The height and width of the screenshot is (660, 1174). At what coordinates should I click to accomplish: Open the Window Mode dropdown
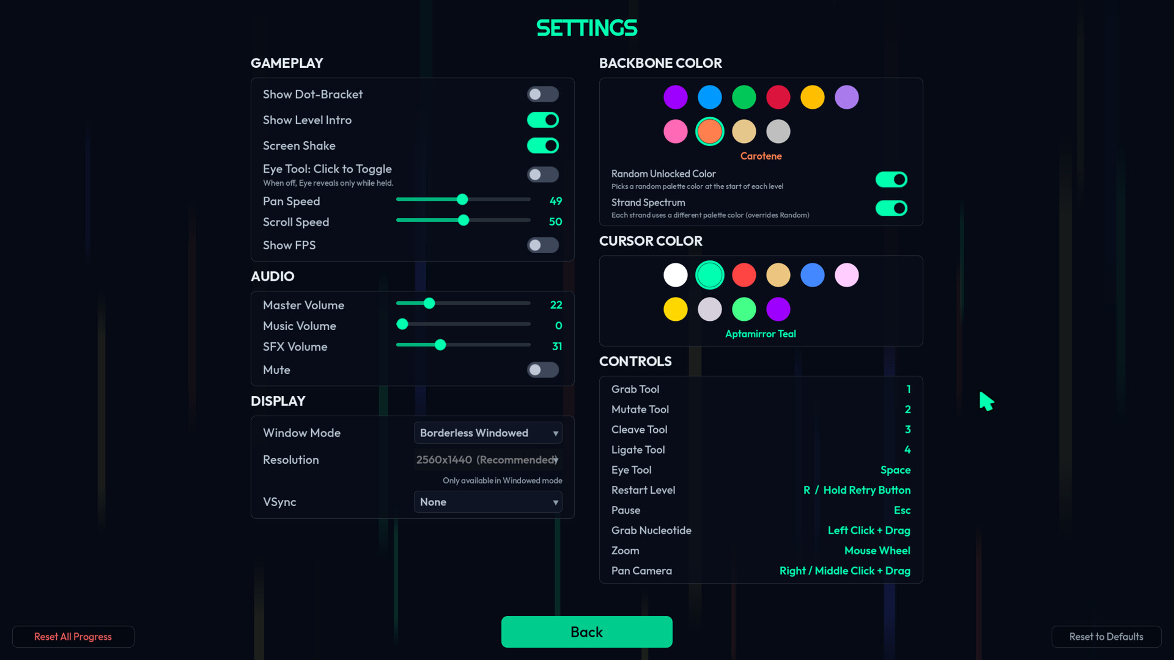488,433
